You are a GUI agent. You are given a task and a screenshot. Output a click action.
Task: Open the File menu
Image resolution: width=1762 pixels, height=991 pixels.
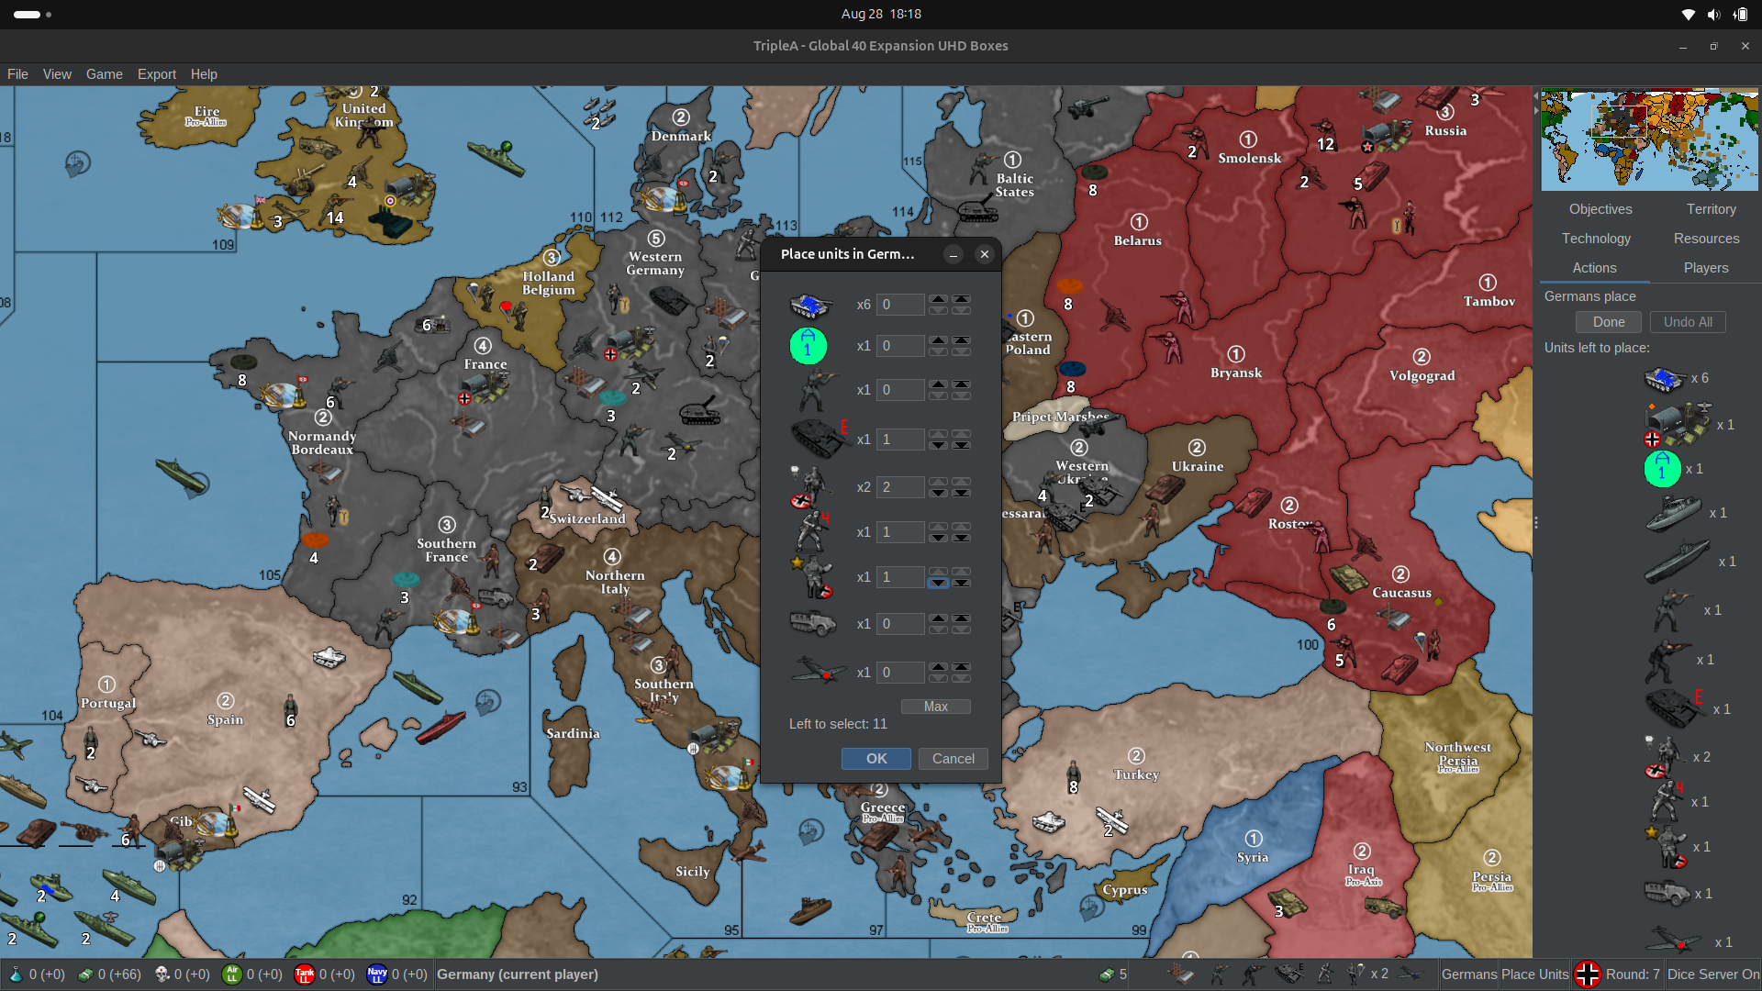pyautogui.click(x=17, y=74)
